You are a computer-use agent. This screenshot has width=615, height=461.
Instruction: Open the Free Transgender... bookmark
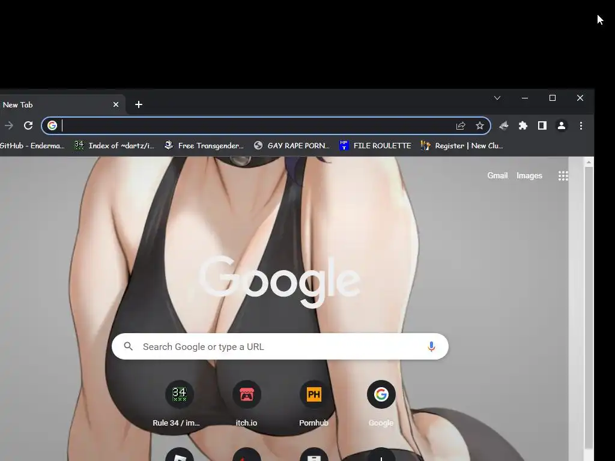(x=204, y=146)
